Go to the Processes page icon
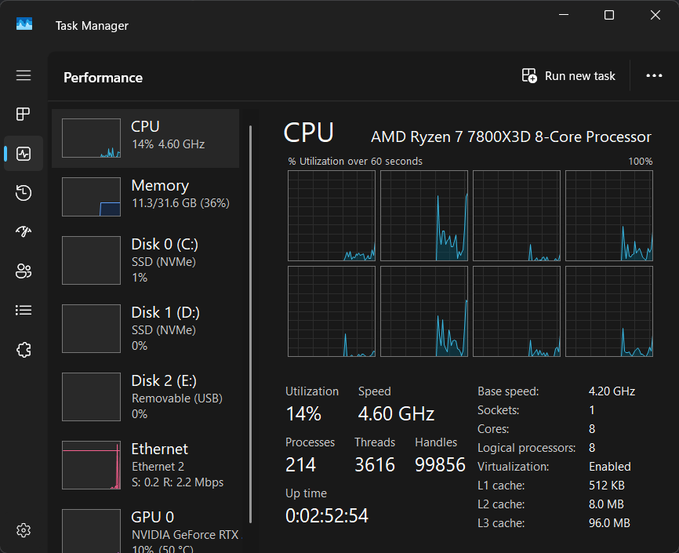Viewport: 679px width, 553px height. point(24,115)
